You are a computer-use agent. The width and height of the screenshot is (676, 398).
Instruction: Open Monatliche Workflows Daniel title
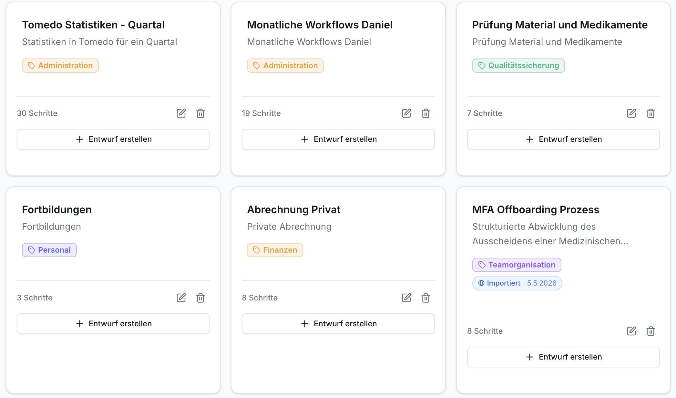(x=320, y=25)
